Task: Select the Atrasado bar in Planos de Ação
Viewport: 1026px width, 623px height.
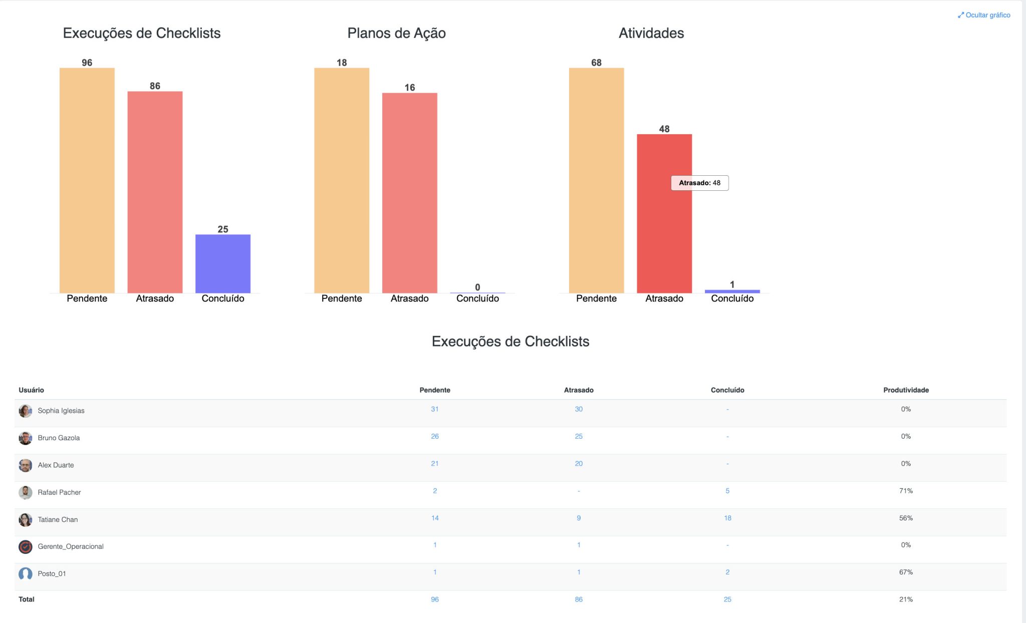Action: coord(410,190)
